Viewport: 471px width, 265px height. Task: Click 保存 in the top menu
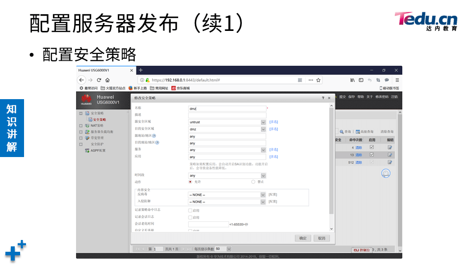[351, 97]
